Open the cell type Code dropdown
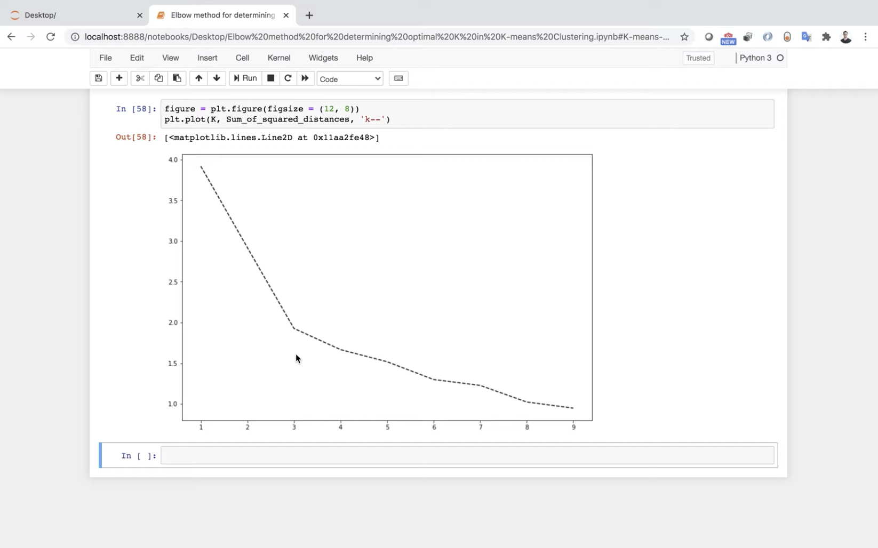This screenshot has height=548, width=878. point(350,79)
